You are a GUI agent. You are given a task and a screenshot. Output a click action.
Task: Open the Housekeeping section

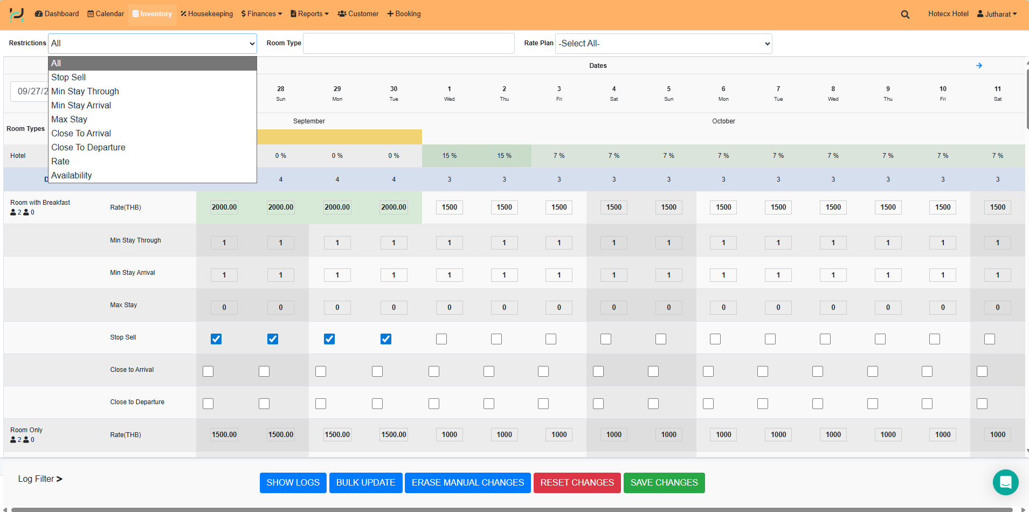pos(207,14)
